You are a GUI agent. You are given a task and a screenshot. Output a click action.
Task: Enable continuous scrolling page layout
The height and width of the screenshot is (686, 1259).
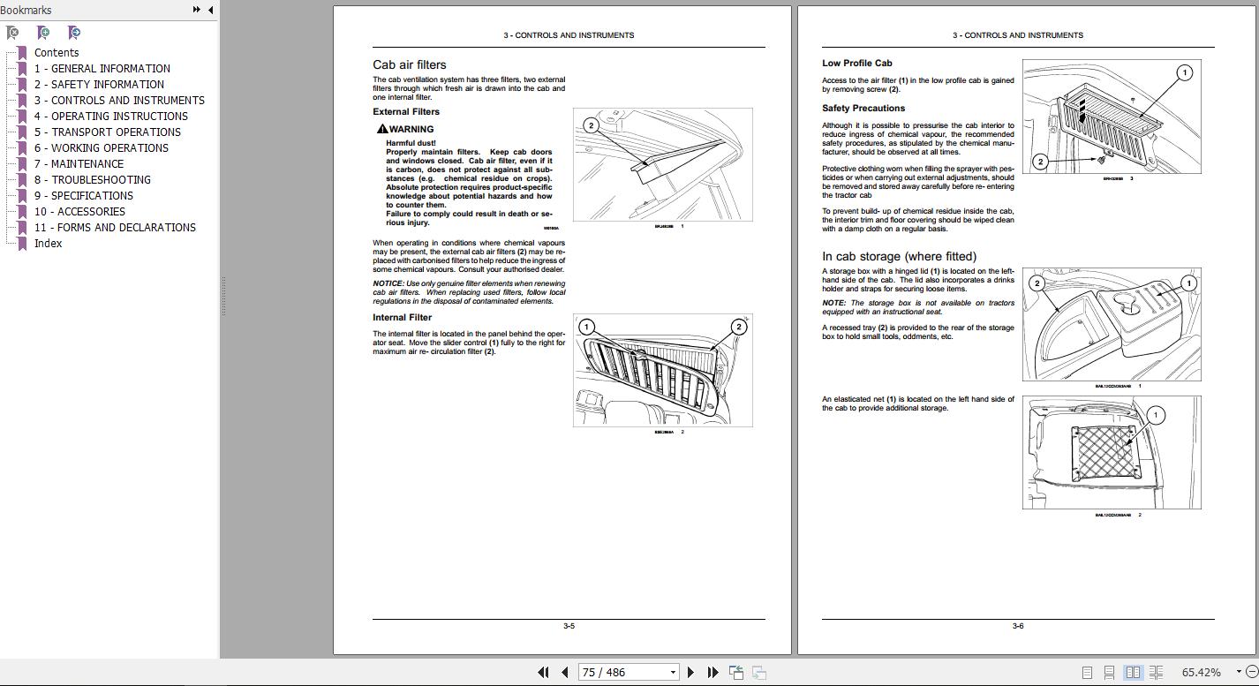coord(1110,672)
